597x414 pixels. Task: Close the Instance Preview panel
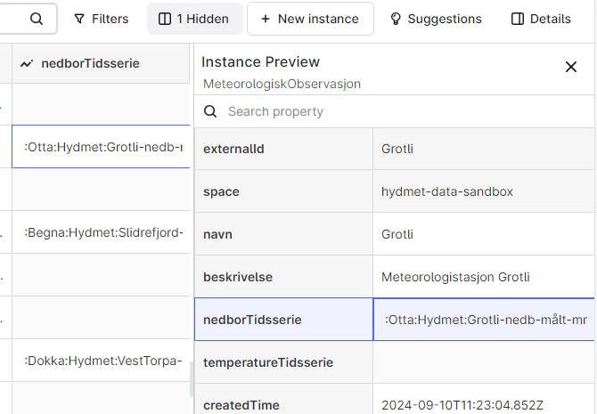(571, 67)
